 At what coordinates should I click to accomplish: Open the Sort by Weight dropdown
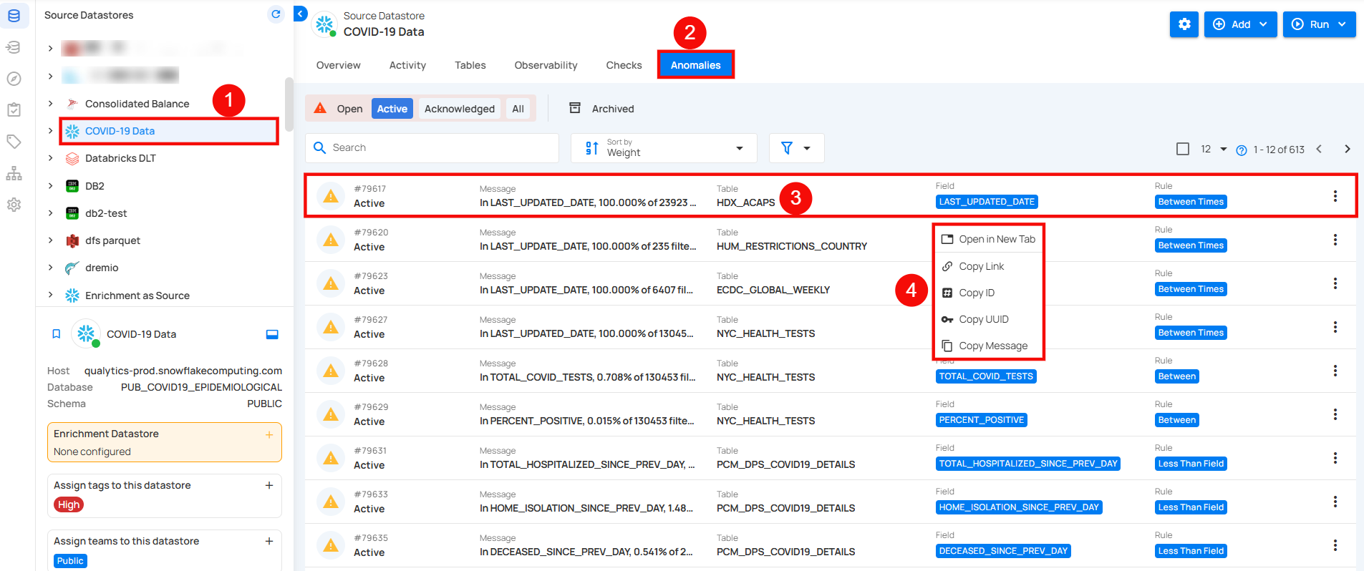[664, 148]
